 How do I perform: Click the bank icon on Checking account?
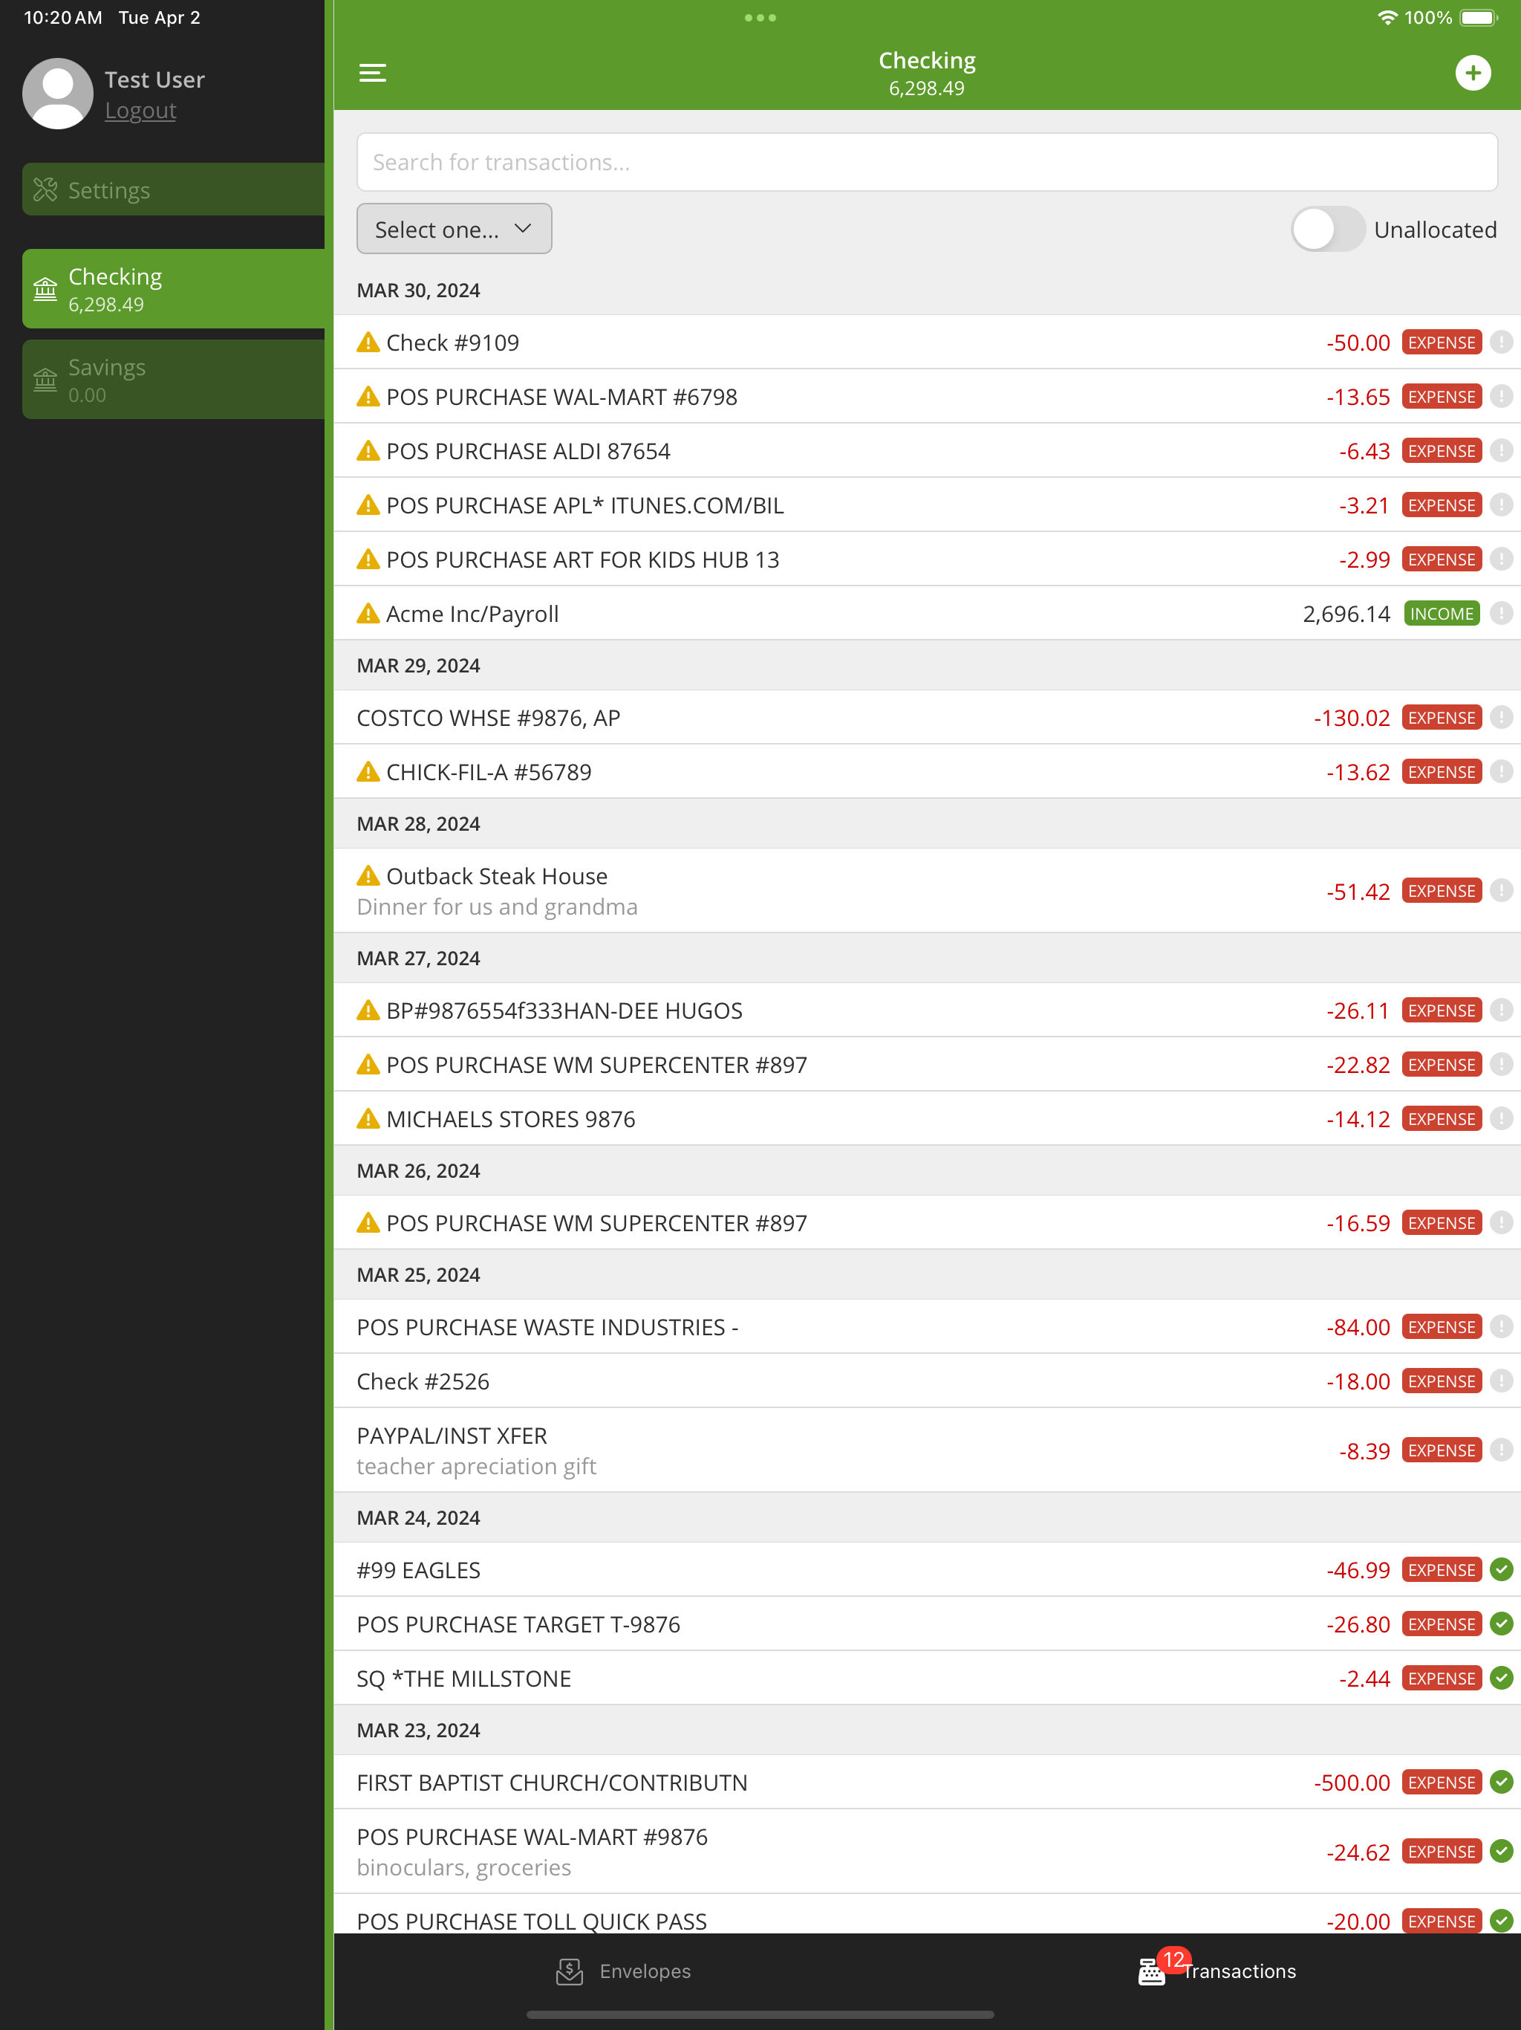(45, 289)
